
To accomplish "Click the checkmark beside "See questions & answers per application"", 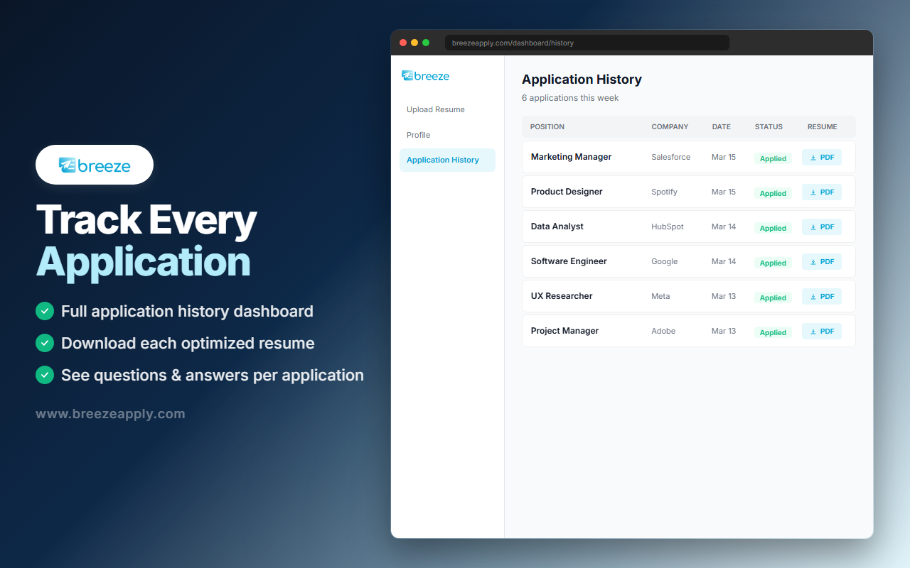I will (x=44, y=375).
